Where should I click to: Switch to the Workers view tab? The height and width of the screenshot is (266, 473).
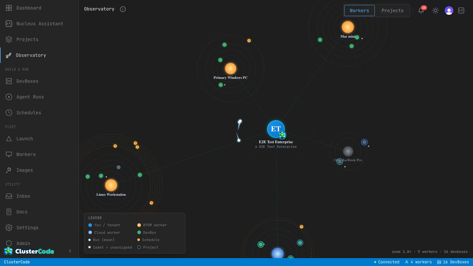(x=359, y=11)
